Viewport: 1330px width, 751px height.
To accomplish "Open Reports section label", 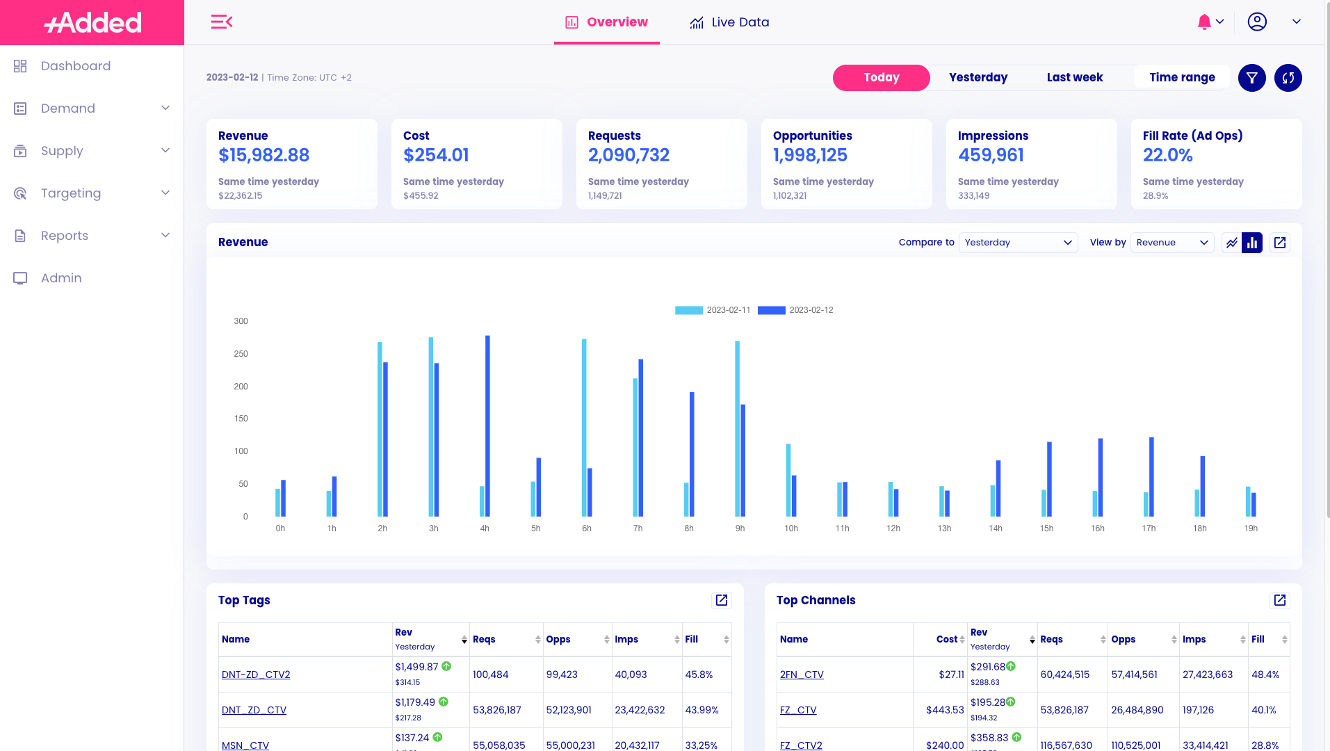I will point(65,236).
